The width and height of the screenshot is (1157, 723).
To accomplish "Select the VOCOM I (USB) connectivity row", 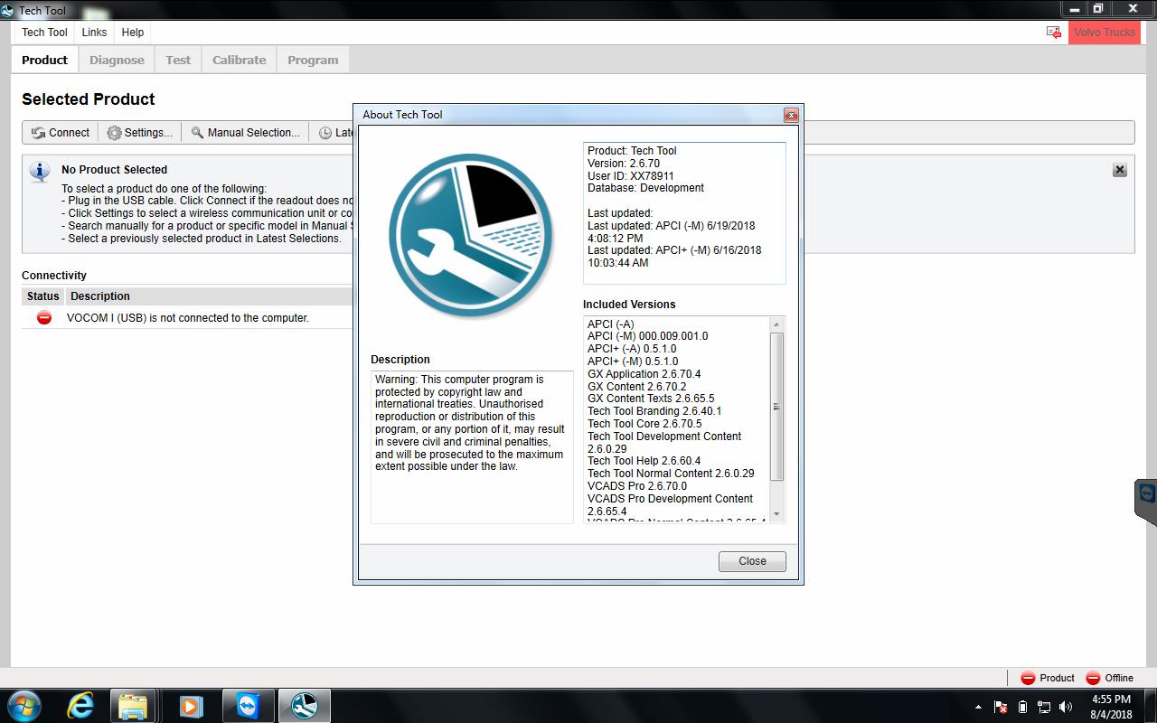I will coord(187,317).
